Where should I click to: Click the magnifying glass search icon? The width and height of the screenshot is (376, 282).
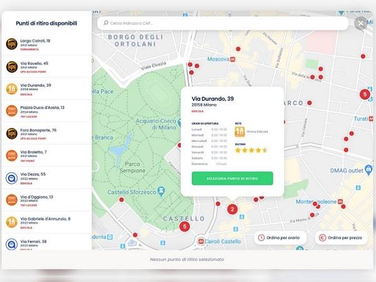click(x=106, y=23)
